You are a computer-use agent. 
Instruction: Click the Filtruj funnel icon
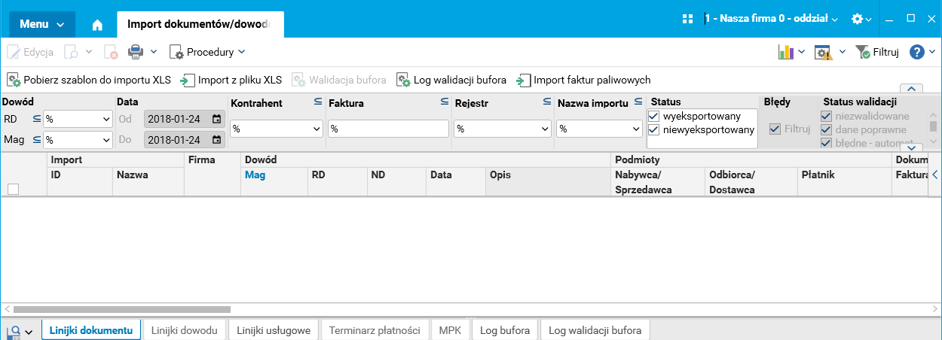click(863, 52)
